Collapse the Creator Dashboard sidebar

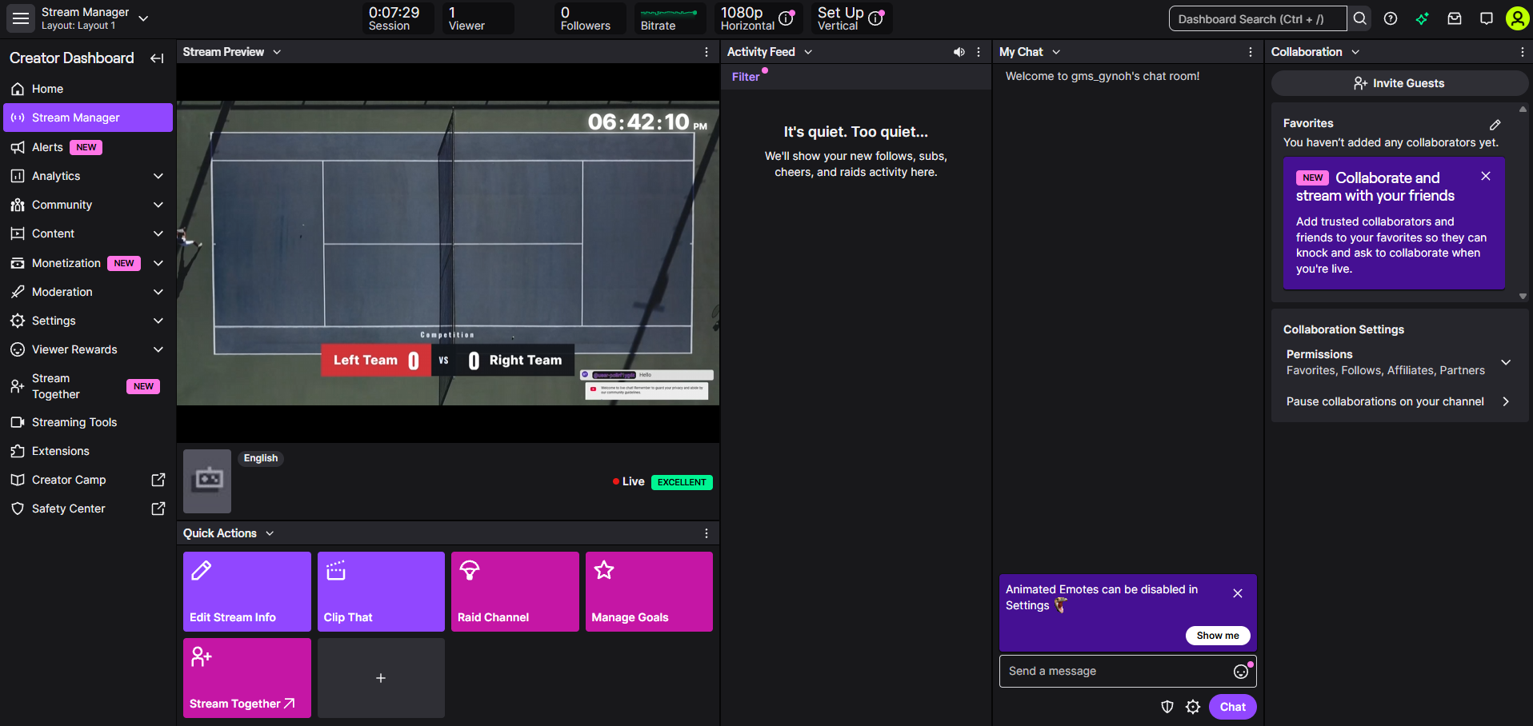pos(157,58)
